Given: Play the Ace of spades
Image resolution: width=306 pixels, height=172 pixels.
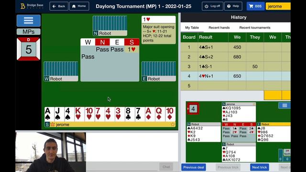Looking at the screenshot, I should 49,114.
